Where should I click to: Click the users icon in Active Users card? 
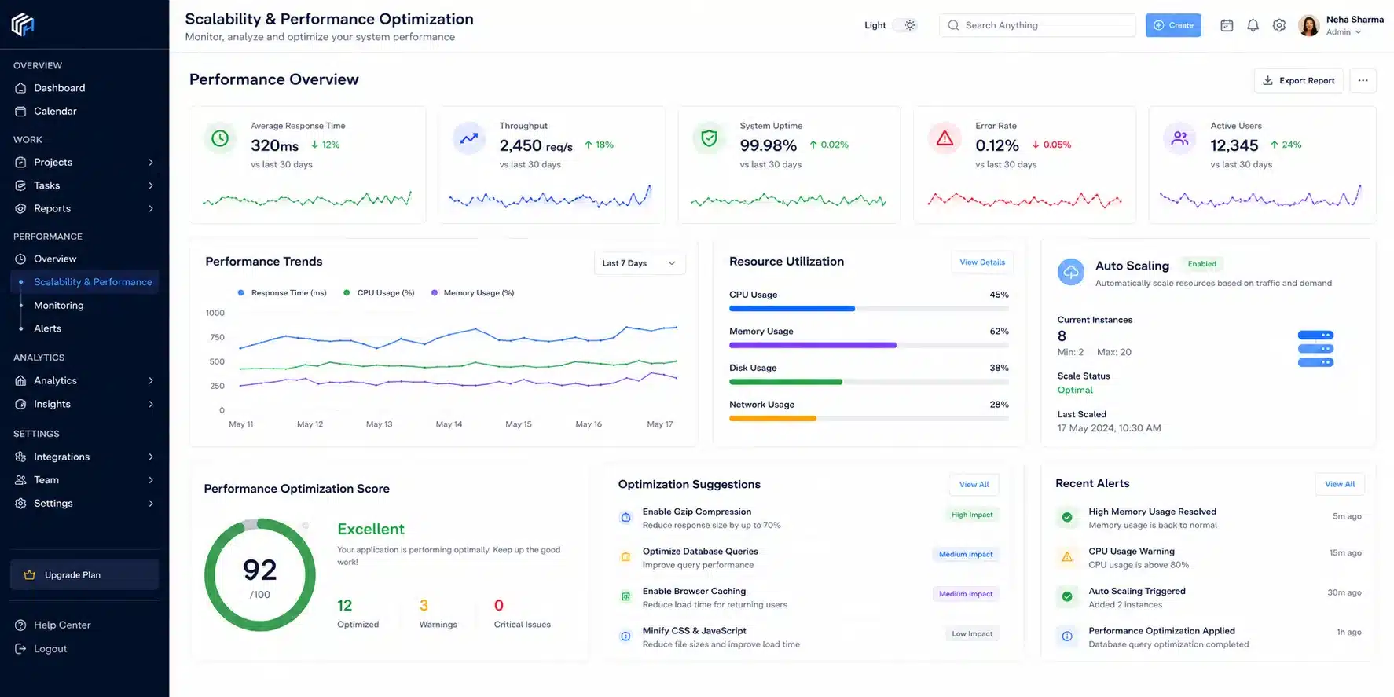click(x=1179, y=138)
